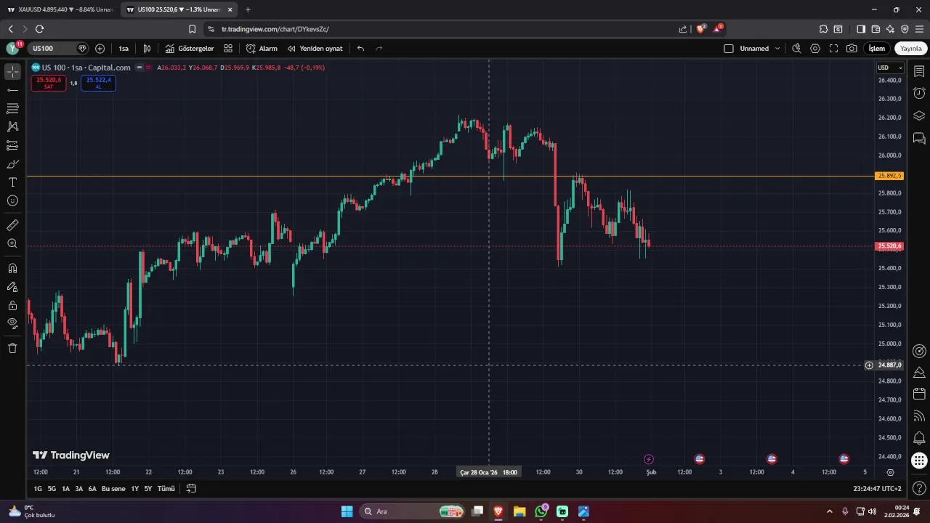The image size is (930, 523).
Task: Open the chats panel icon
Action: pyautogui.click(x=919, y=138)
